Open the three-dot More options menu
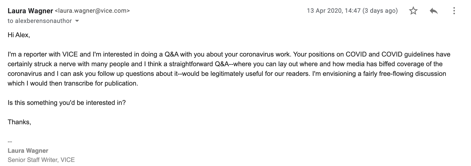 (x=454, y=11)
